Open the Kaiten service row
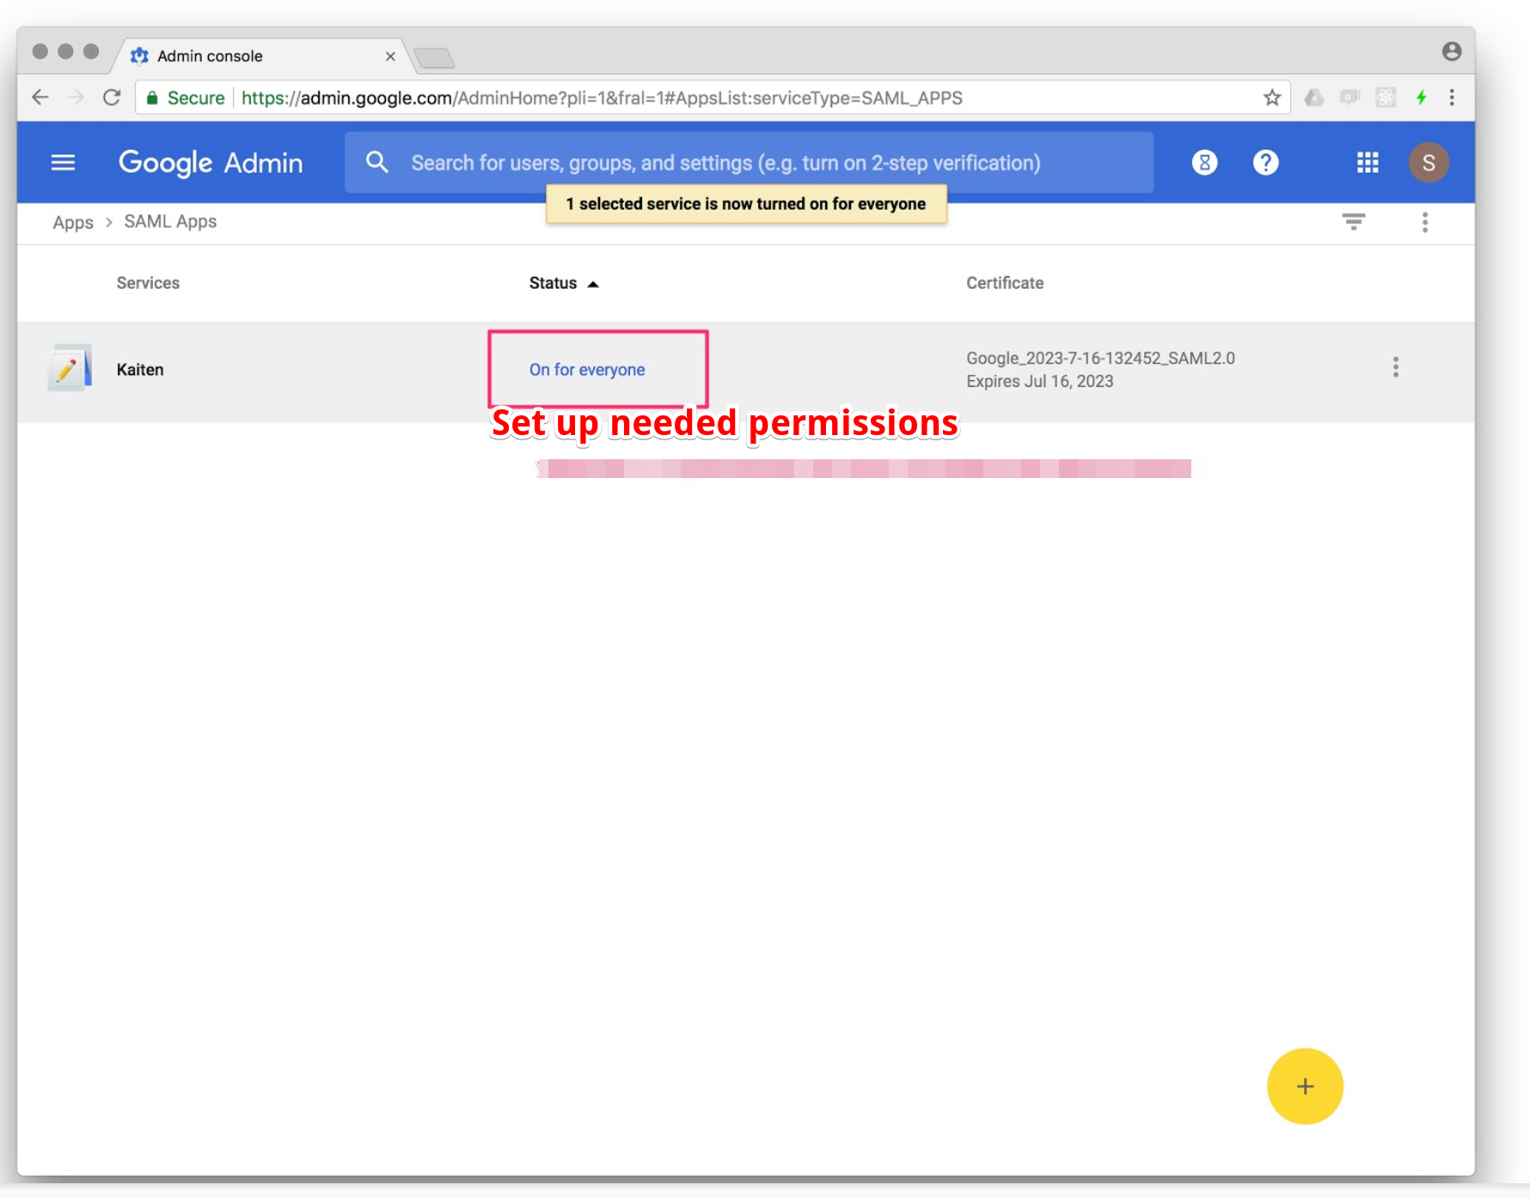This screenshot has width=1530, height=1197. [x=746, y=371]
